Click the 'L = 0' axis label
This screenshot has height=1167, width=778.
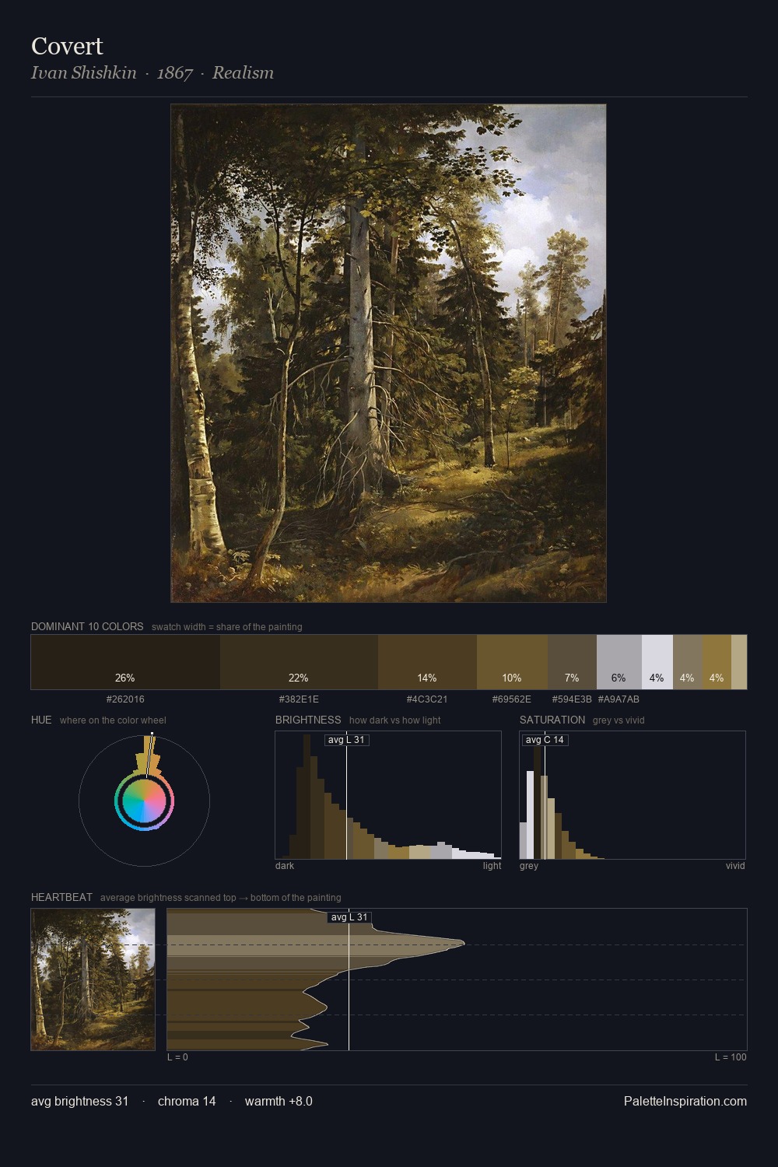(x=177, y=1057)
